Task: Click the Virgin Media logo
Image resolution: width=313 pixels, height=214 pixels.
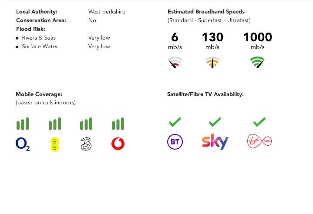Action: pyautogui.click(x=259, y=142)
